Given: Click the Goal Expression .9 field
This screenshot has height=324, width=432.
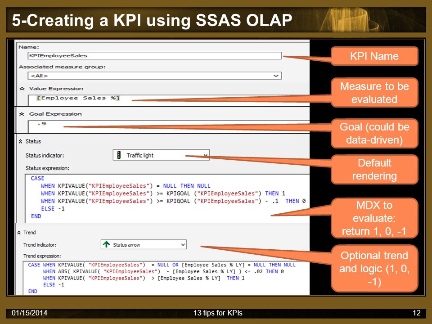Looking at the screenshot, I should point(169,126).
